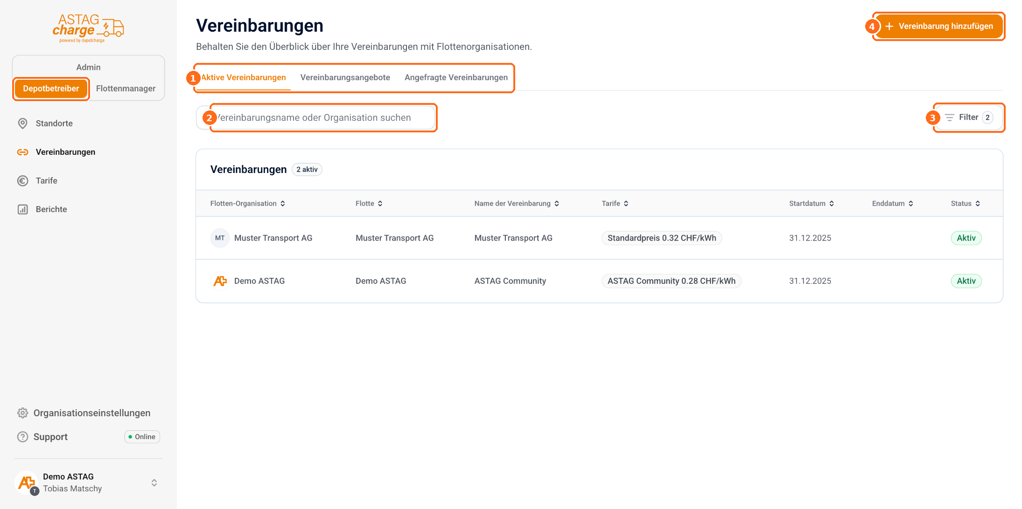Switch role to Flottenmanager
The height and width of the screenshot is (509, 1022).
pos(126,89)
